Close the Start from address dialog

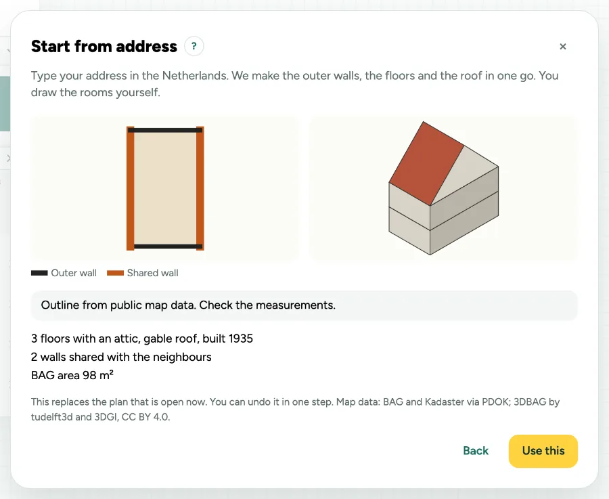562,47
